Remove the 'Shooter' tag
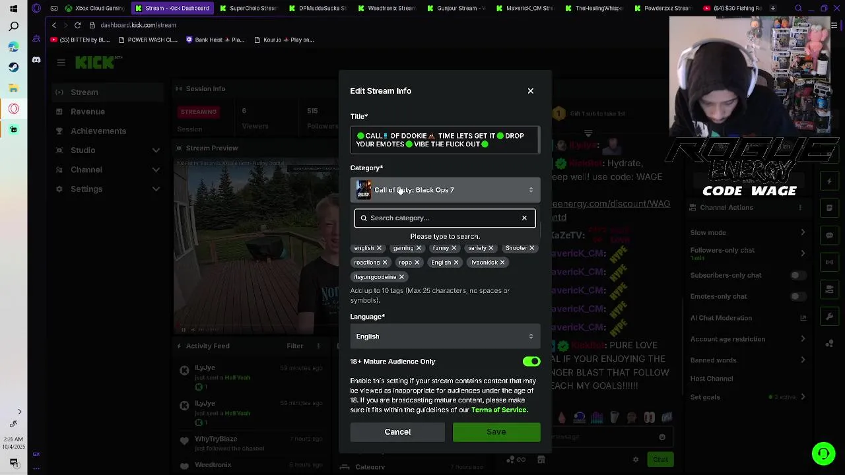 point(531,248)
